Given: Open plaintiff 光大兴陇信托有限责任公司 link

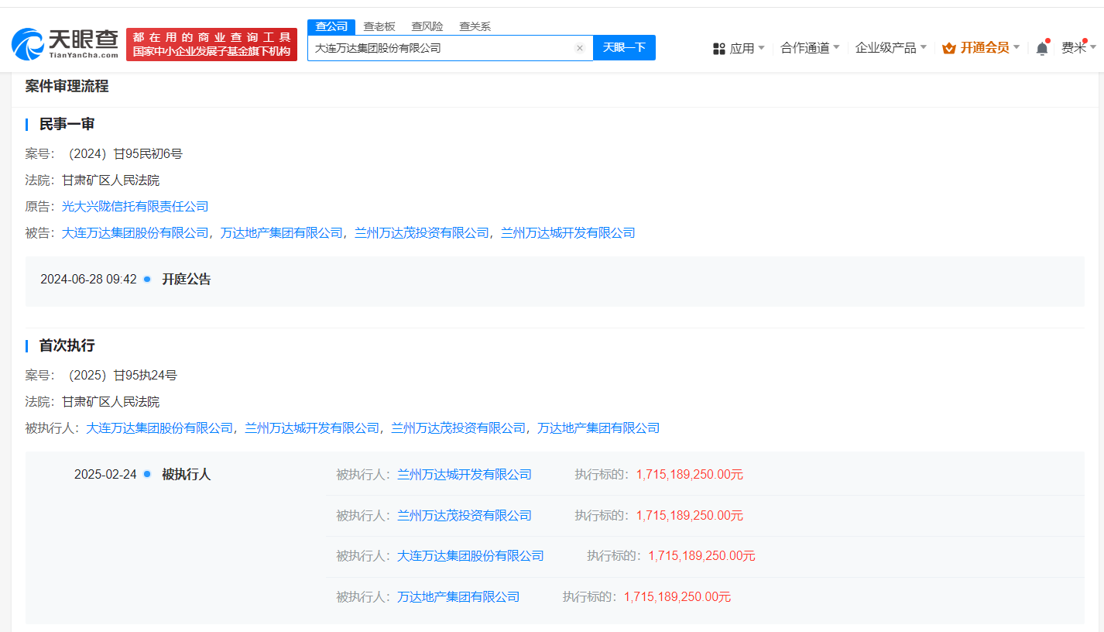Looking at the screenshot, I should point(135,207).
